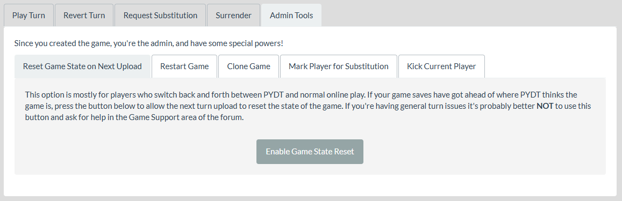The width and height of the screenshot is (622, 201).
Task: Open Mark Player for Substitution option
Action: tap(338, 66)
